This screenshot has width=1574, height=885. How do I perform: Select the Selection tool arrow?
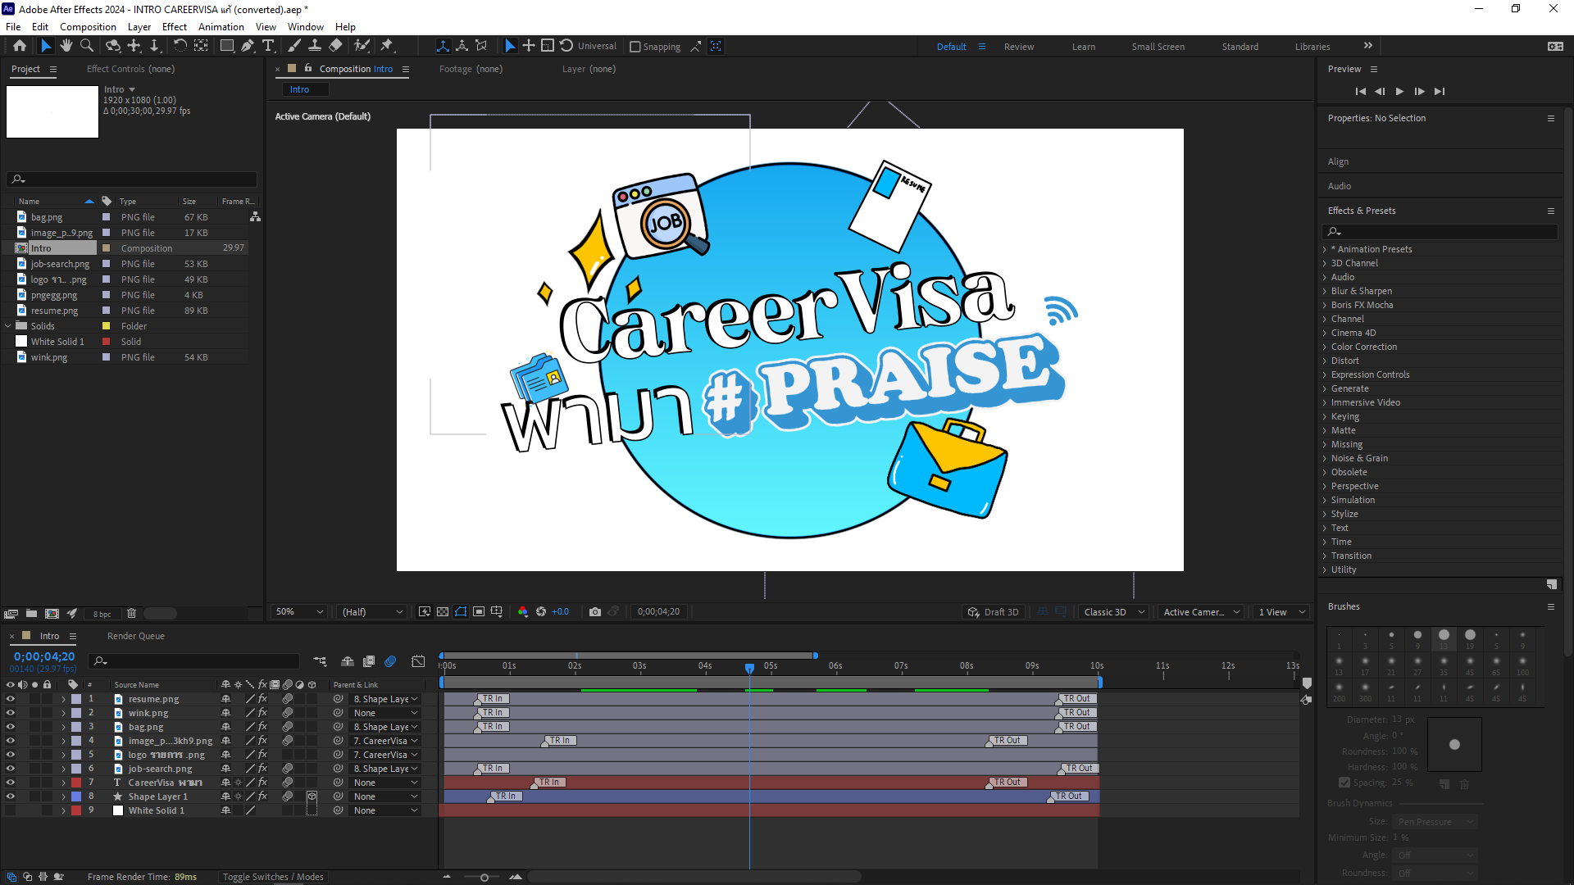(46, 46)
